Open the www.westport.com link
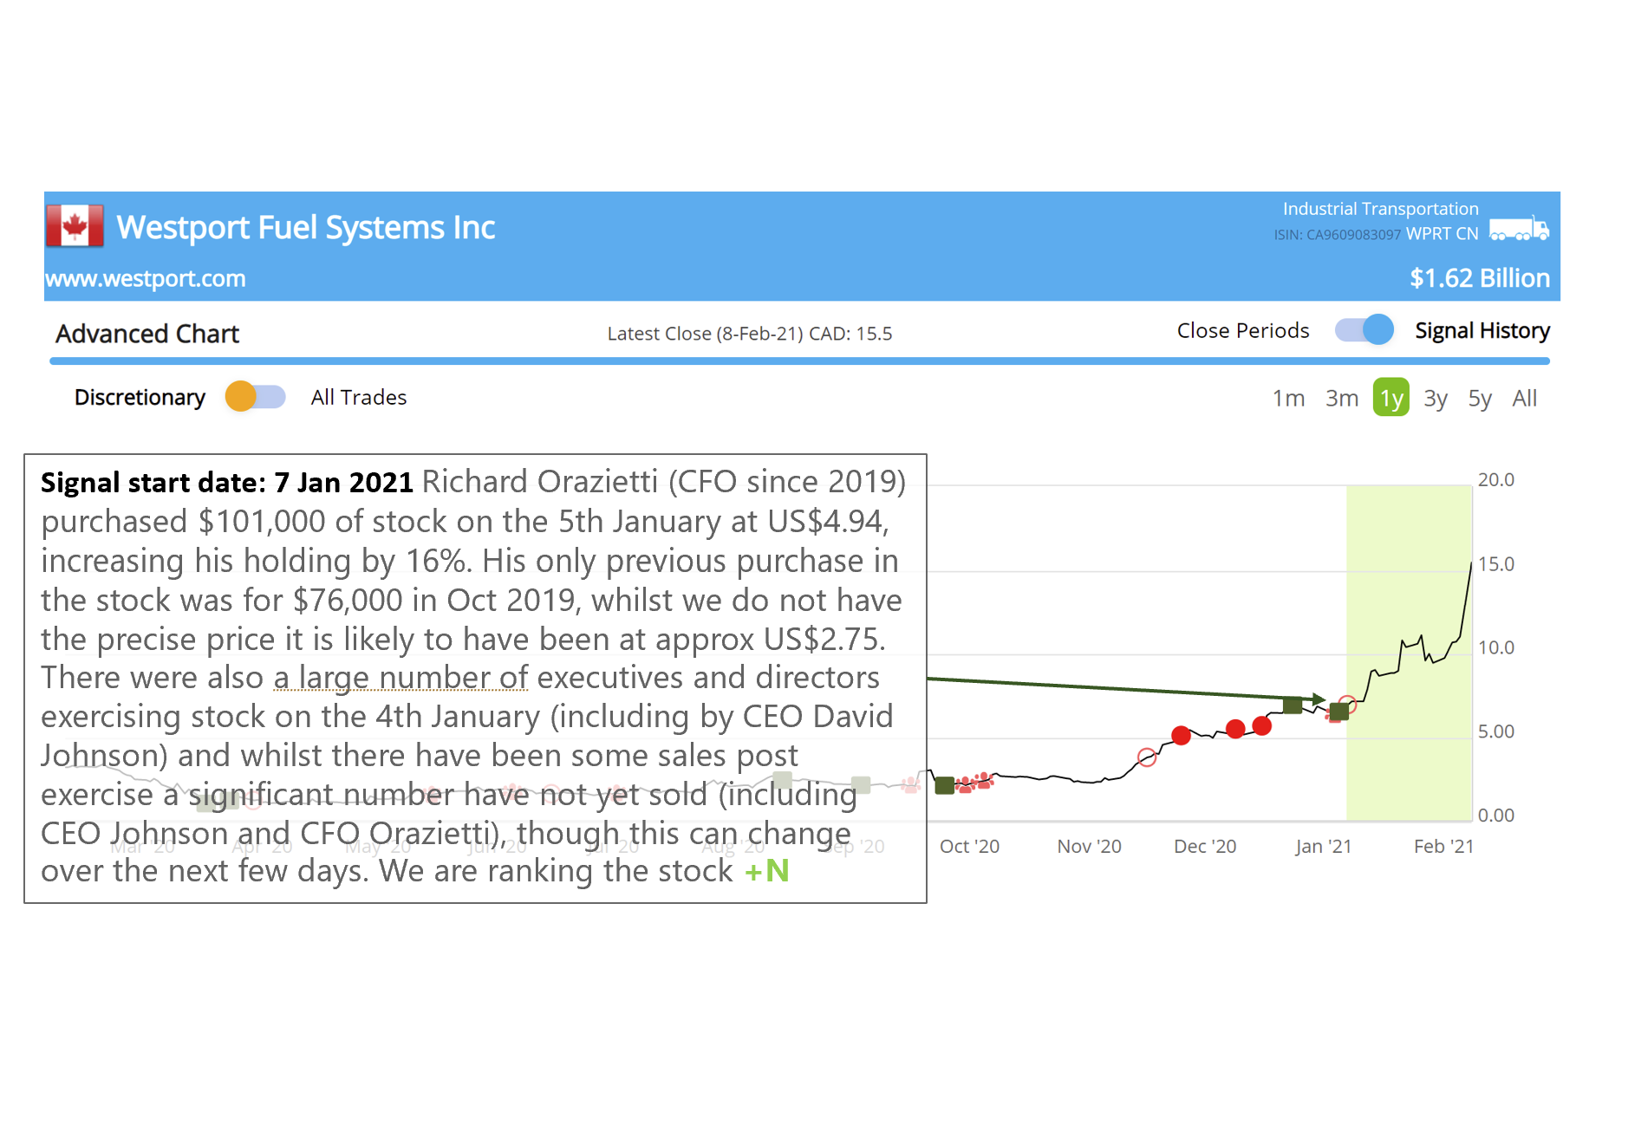 146,278
